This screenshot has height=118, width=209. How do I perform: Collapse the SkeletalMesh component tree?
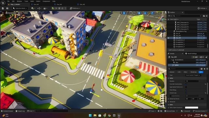(171, 60)
